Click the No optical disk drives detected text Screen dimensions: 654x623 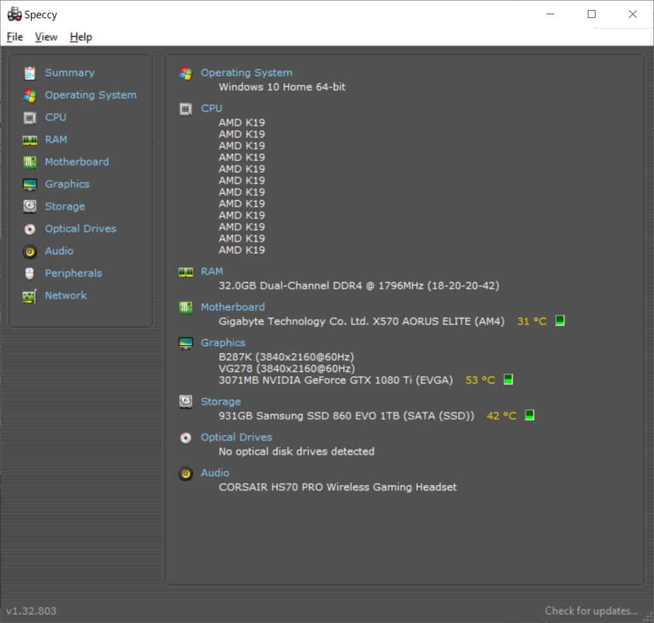[296, 452]
